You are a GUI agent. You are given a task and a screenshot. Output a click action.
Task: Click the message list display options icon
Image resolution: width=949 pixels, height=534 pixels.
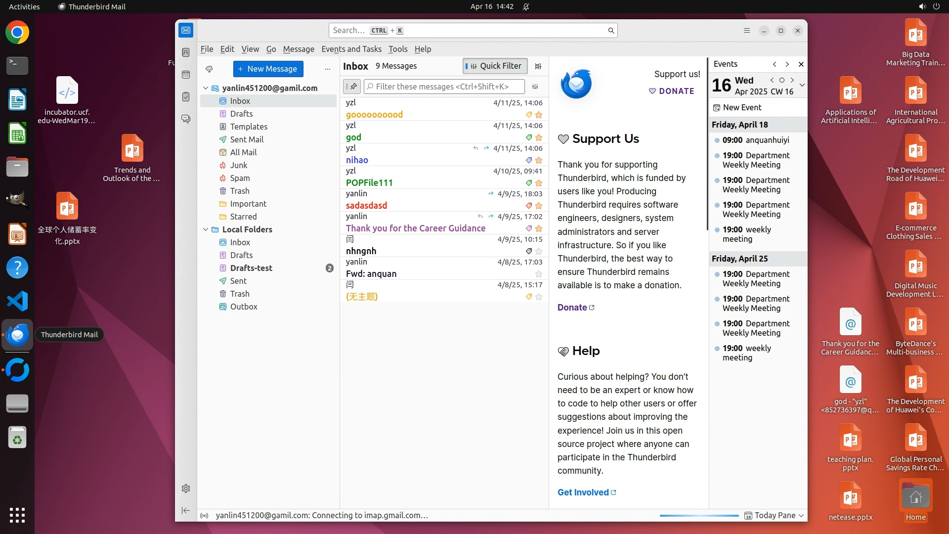(538, 66)
